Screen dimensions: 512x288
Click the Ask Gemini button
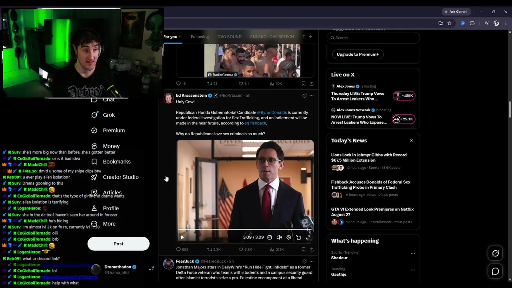(x=455, y=12)
